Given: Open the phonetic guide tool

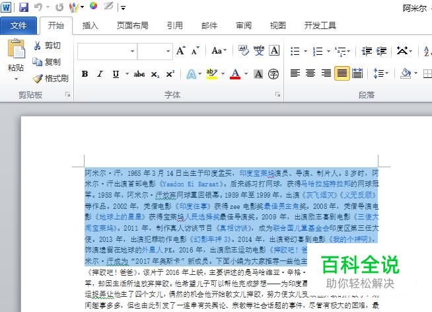Looking at the screenshot, I should pyautogui.click(x=259, y=51).
